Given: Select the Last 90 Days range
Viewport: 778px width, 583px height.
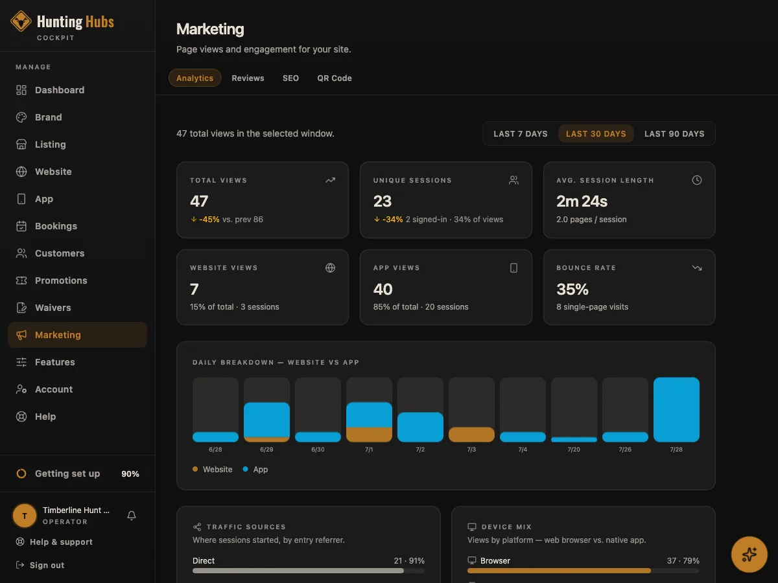Looking at the screenshot, I should (x=674, y=133).
